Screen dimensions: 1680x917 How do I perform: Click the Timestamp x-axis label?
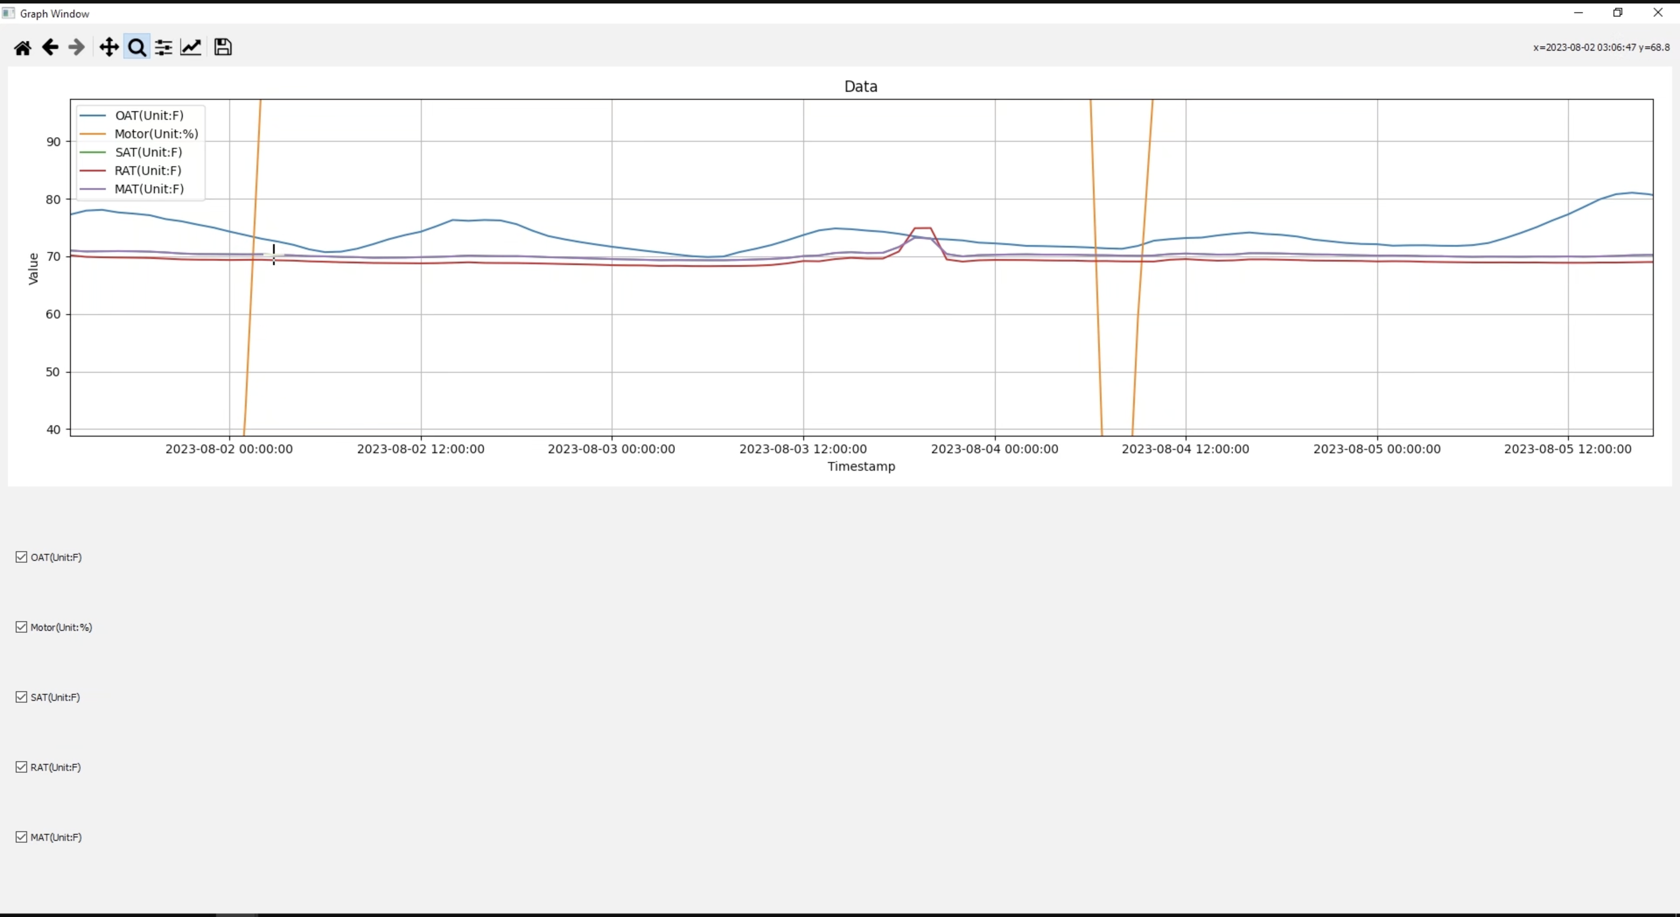[862, 466]
